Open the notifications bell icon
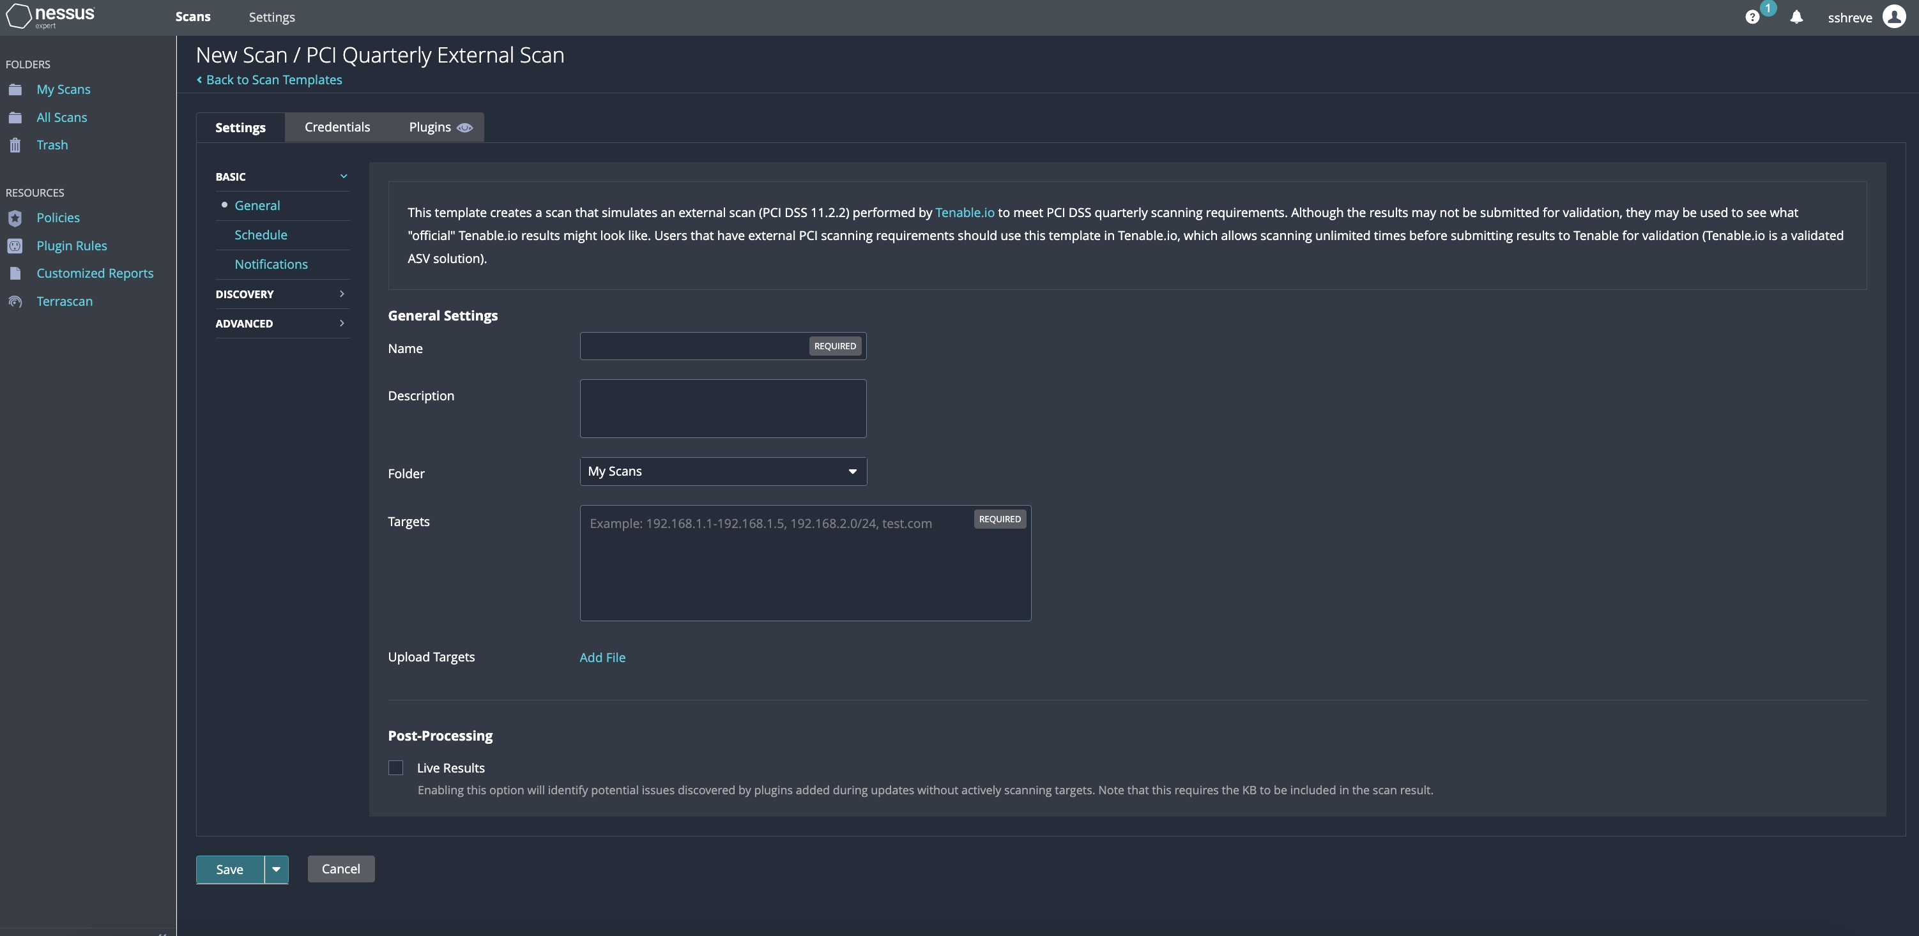The image size is (1919, 936). (1796, 17)
